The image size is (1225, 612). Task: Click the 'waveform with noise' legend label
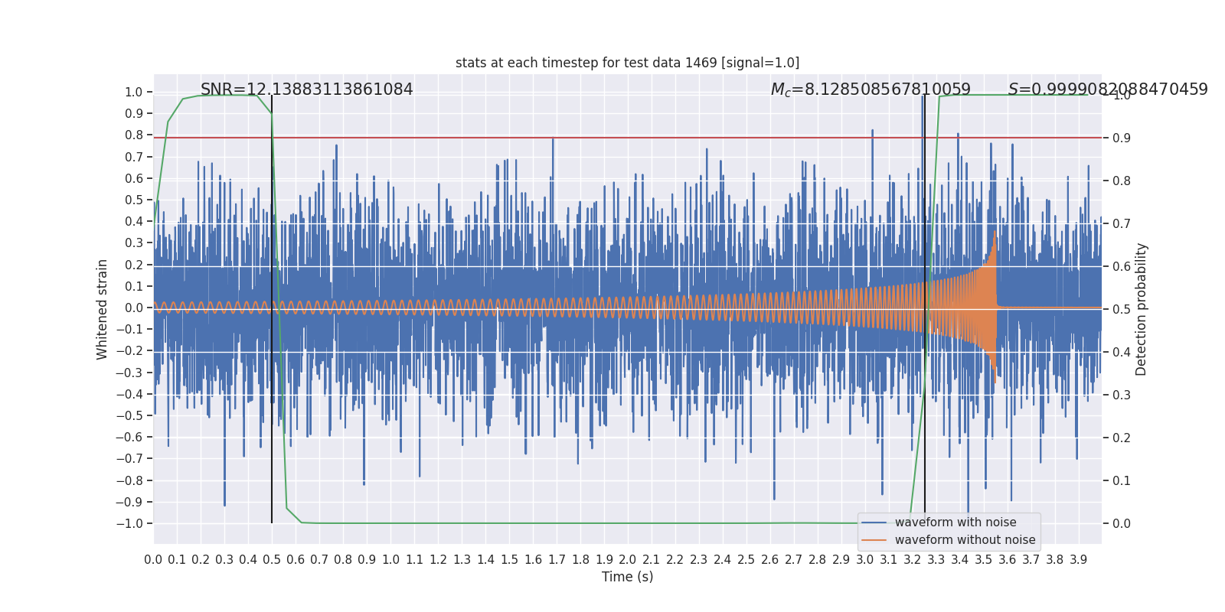click(955, 522)
